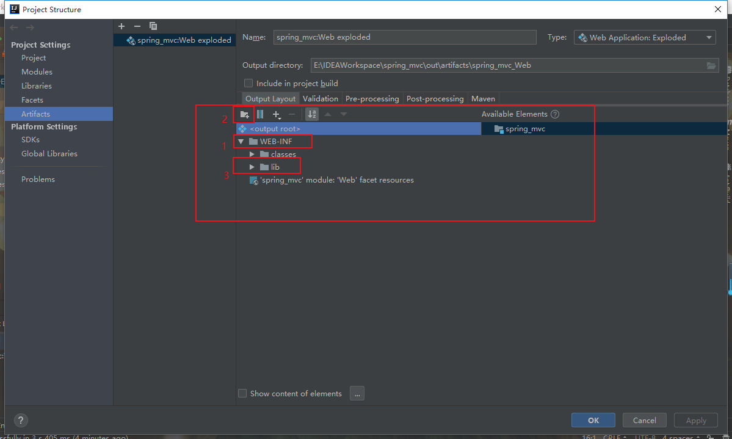Click the spring_mvc module folder icon
The height and width of the screenshot is (439, 732).
coord(499,129)
